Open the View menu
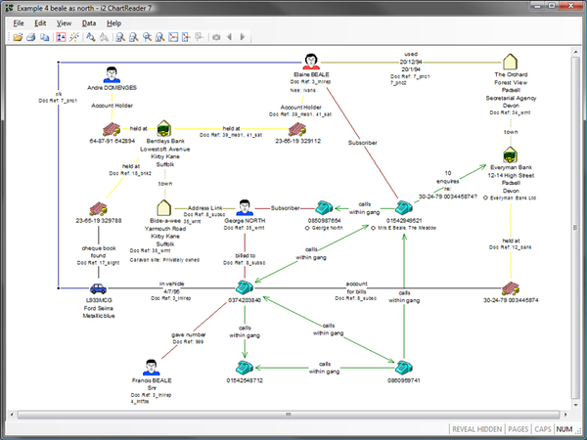The image size is (587, 440). (x=64, y=22)
